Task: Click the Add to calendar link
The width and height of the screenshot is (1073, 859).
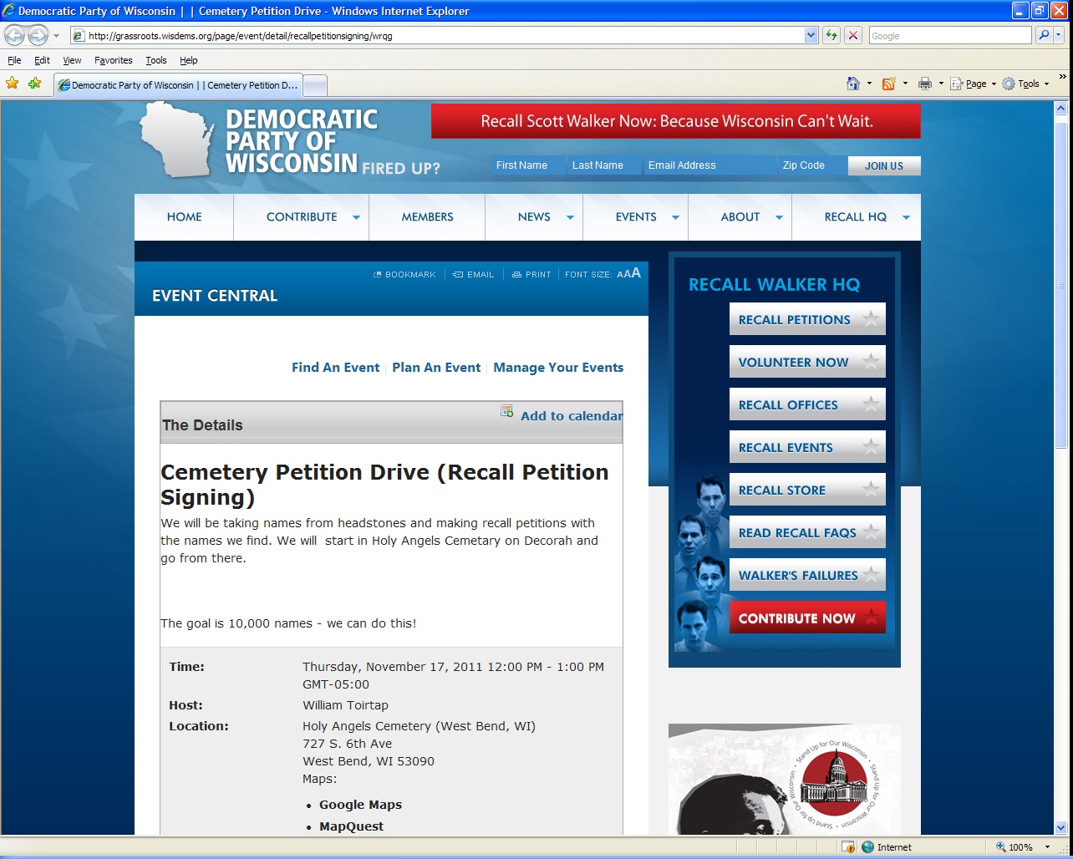Action: coord(572,416)
